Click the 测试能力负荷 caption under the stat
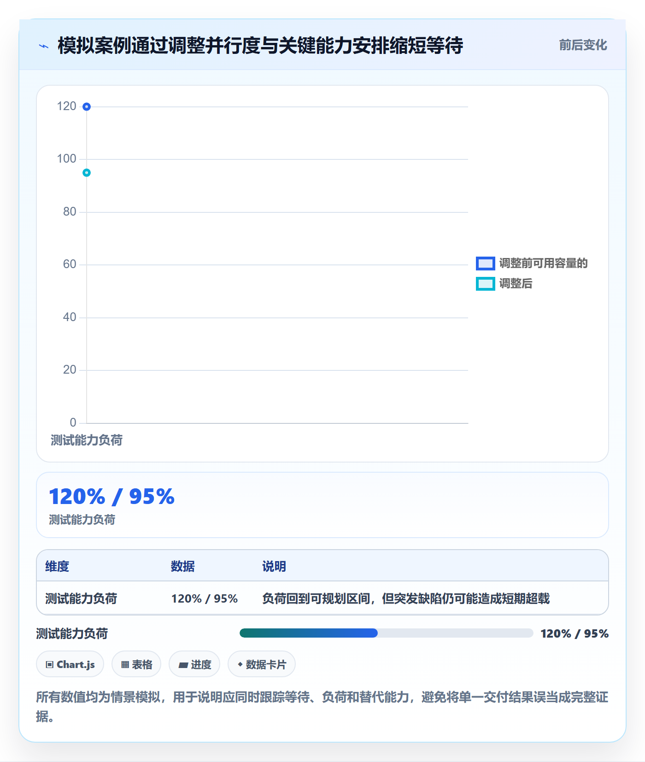Viewport: 645px width, 762px height. tap(82, 520)
